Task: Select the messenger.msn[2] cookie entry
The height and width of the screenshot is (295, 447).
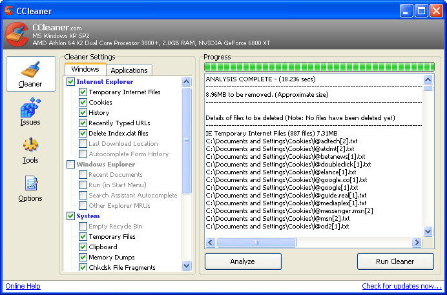Action: coord(289,210)
